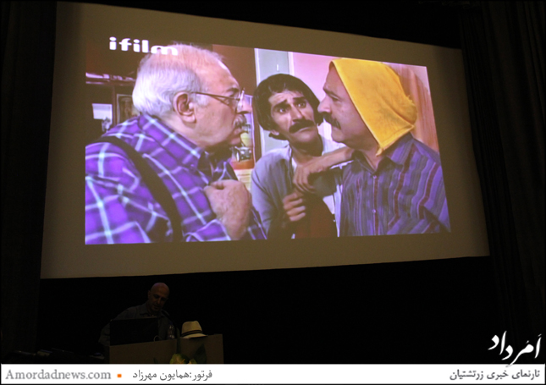Click the white hat on the podium
Screen dimensions: 546x385
point(193,329)
